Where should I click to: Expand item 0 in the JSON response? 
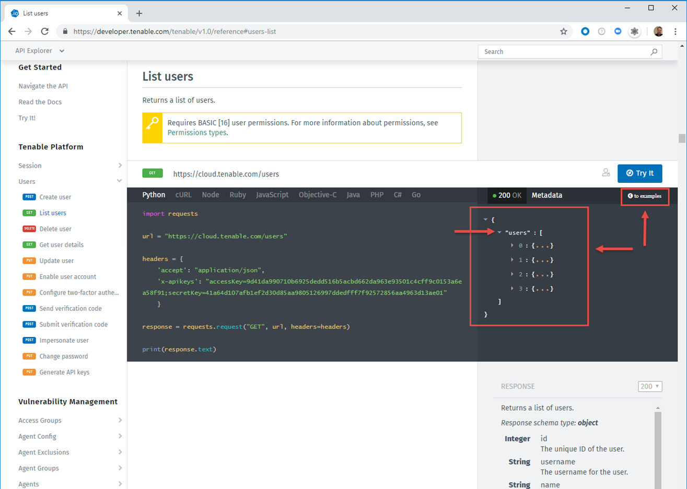[512, 245]
